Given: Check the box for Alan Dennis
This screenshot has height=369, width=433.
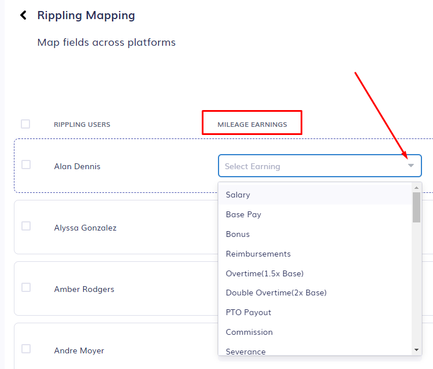Looking at the screenshot, I should (26, 165).
